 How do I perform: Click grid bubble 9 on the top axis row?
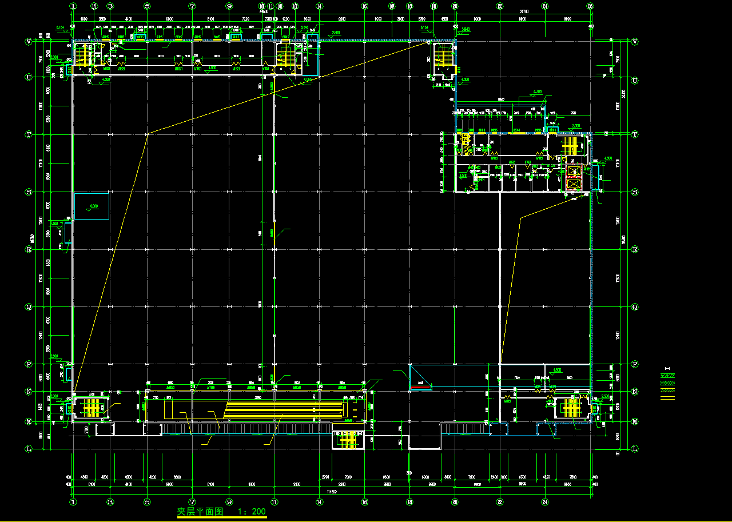click(229, 6)
